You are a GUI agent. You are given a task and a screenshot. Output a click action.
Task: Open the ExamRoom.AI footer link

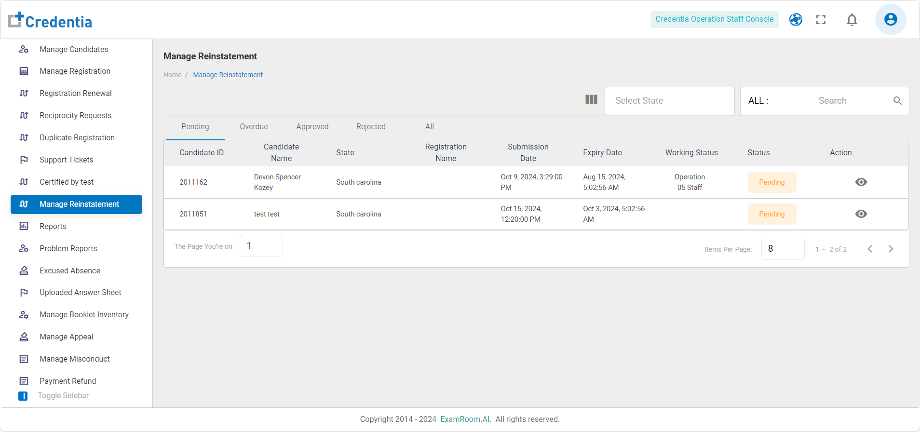[466, 419]
